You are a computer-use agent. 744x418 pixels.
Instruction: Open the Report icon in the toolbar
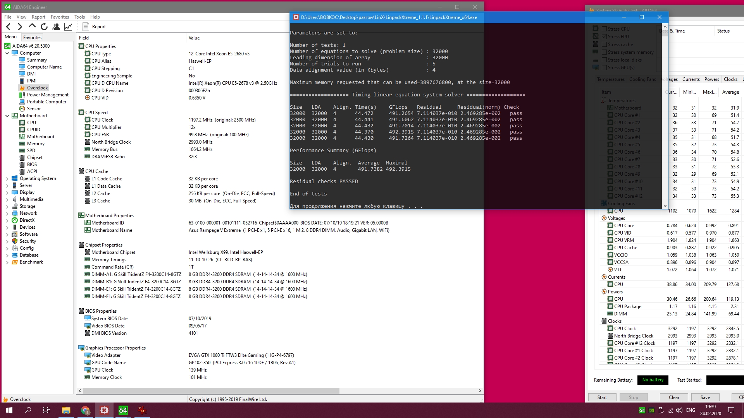tap(86, 27)
